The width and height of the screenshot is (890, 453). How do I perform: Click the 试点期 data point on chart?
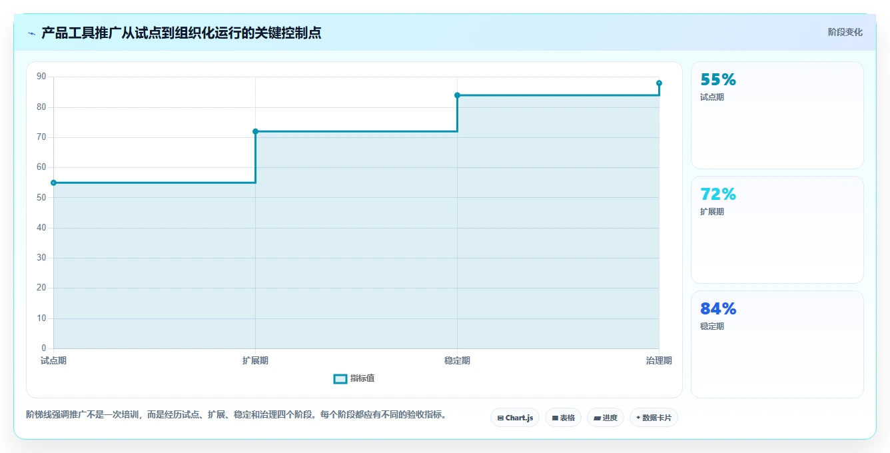click(x=53, y=183)
